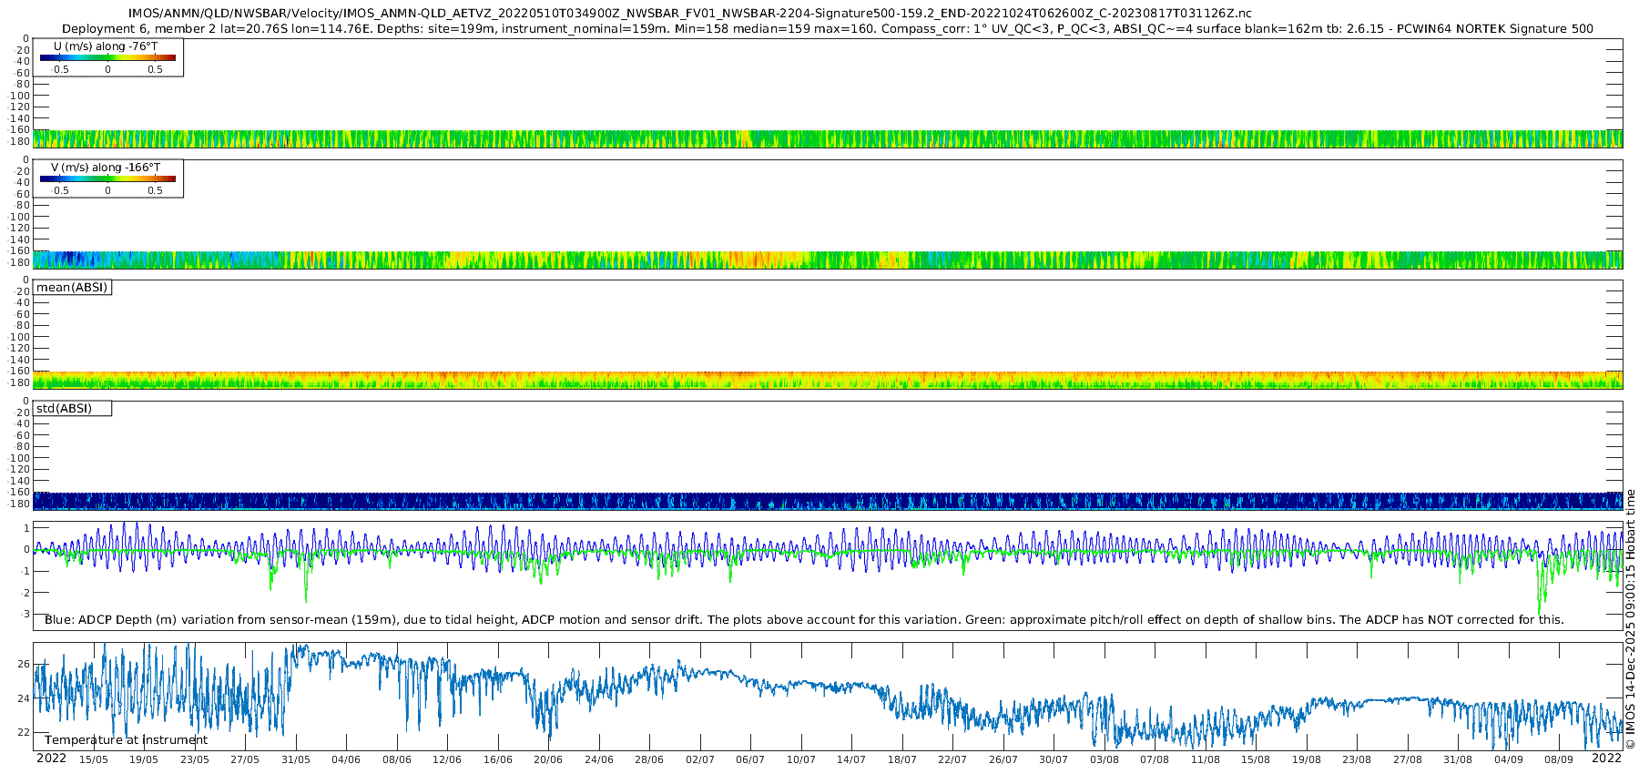This screenshot has width=1639, height=774.
Task: Click the 'Temperature at instrument' label
Action: pos(126,740)
